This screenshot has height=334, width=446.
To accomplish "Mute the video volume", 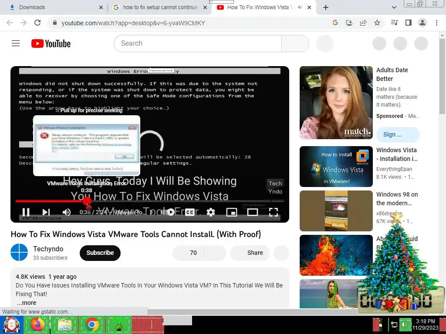I will [x=67, y=212].
